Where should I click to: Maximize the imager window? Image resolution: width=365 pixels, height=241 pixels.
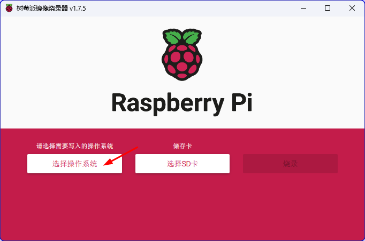(328, 8)
